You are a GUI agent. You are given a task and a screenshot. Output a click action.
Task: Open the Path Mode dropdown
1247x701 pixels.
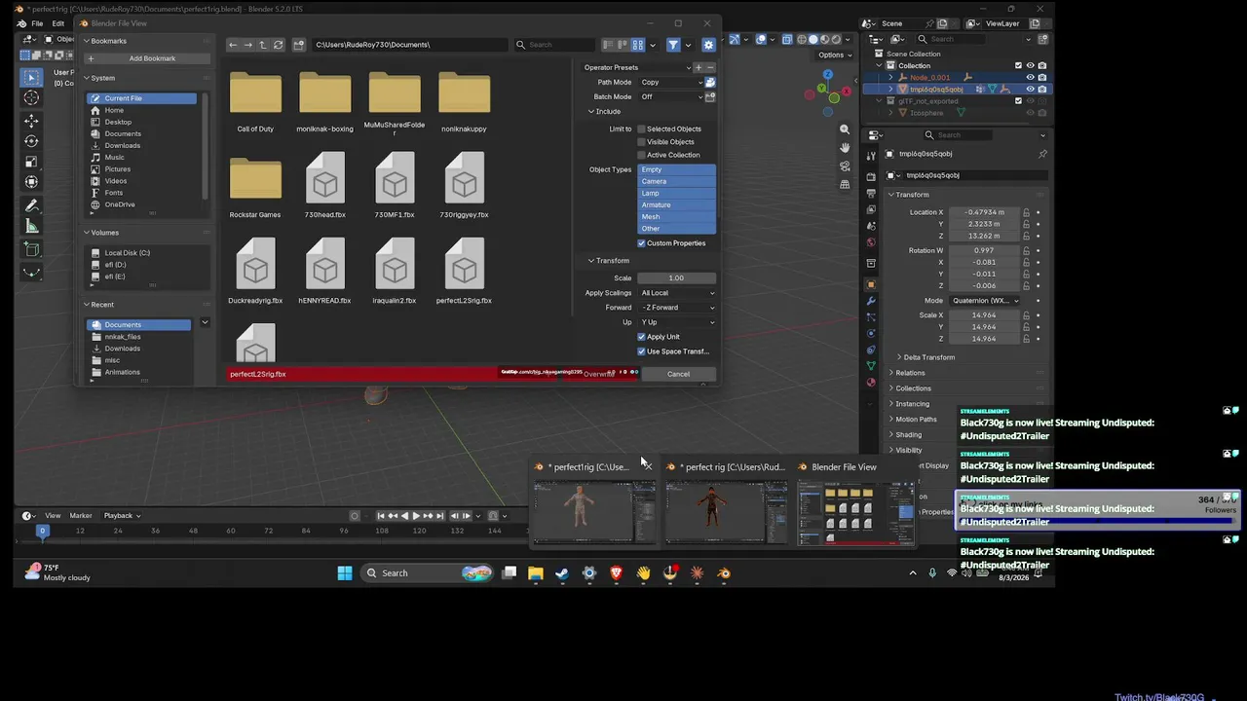(670, 83)
